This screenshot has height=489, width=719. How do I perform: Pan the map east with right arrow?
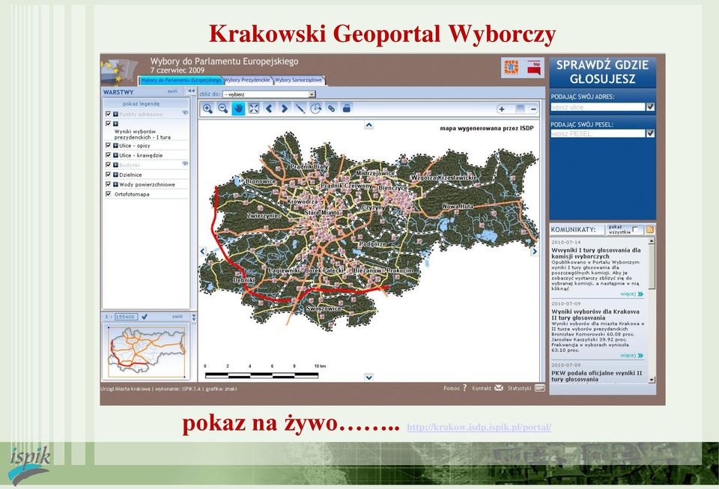(534, 251)
